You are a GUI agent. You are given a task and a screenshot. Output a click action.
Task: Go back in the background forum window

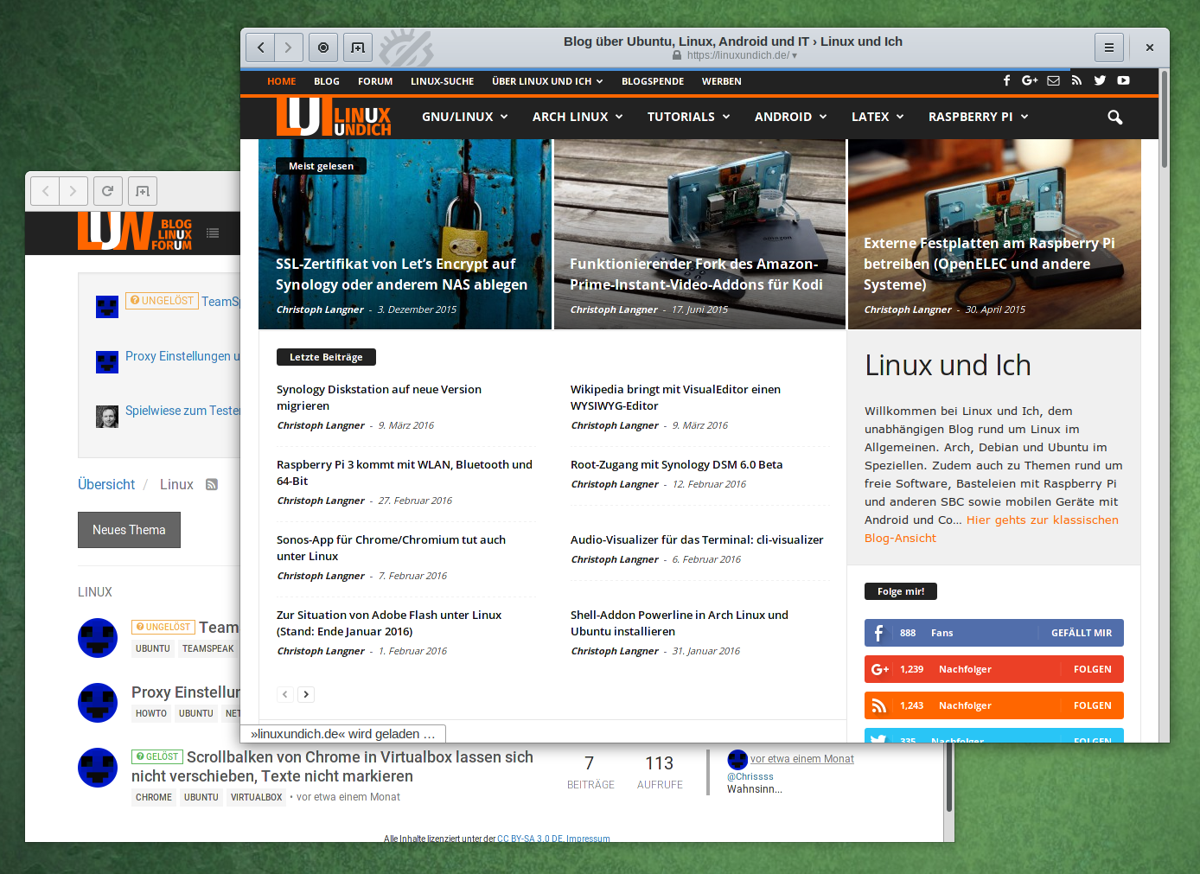point(46,191)
